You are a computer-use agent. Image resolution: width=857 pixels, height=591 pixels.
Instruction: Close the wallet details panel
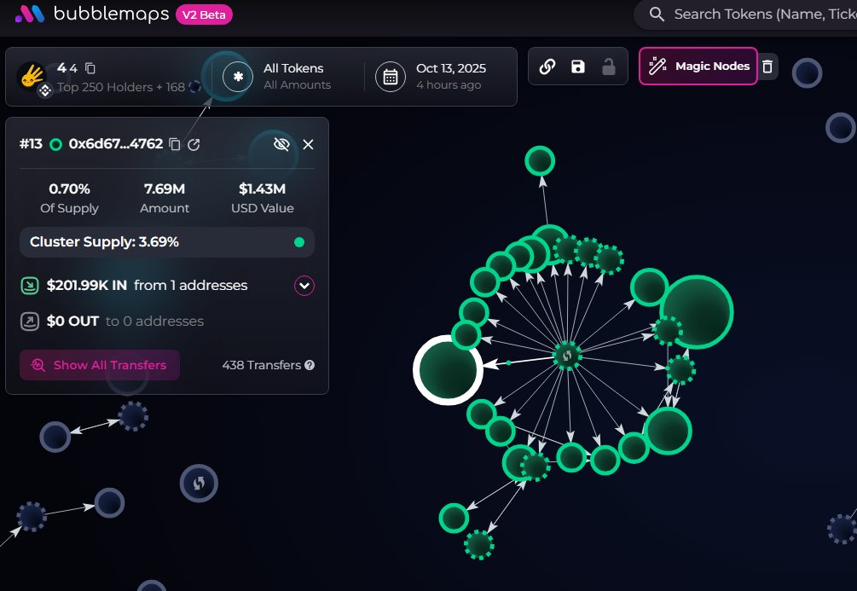pos(308,144)
